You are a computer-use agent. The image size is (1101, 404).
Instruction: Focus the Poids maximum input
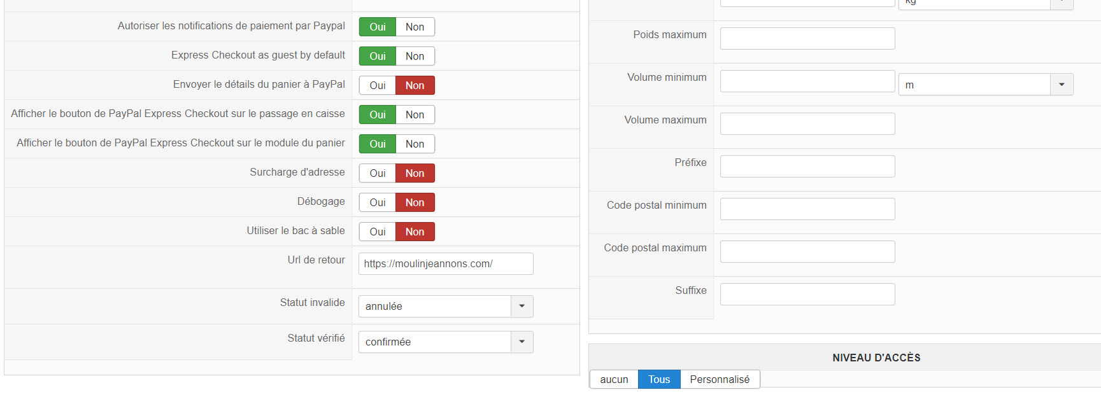(807, 38)
